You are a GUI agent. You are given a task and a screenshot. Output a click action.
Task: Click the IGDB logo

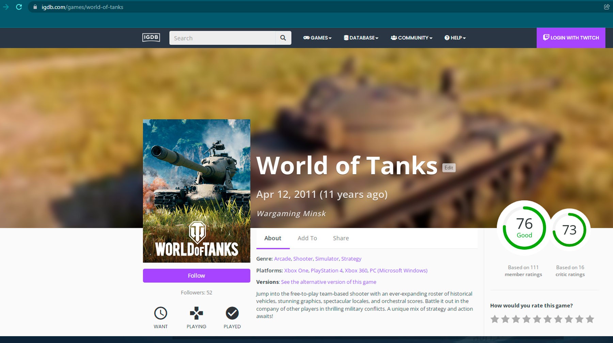coord(151,37)
